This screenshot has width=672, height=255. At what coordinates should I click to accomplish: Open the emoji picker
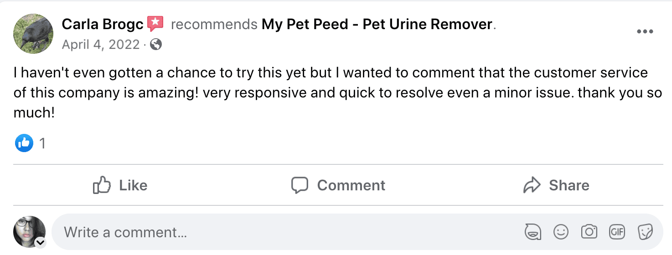pos(561,232)
